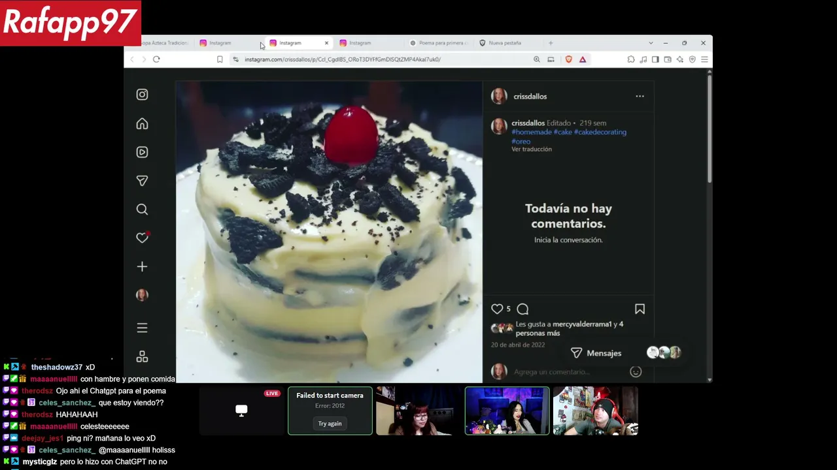This screenshot has width=837, height=470.
Task: Go back in the browser
Action: [x=132, y=59]
